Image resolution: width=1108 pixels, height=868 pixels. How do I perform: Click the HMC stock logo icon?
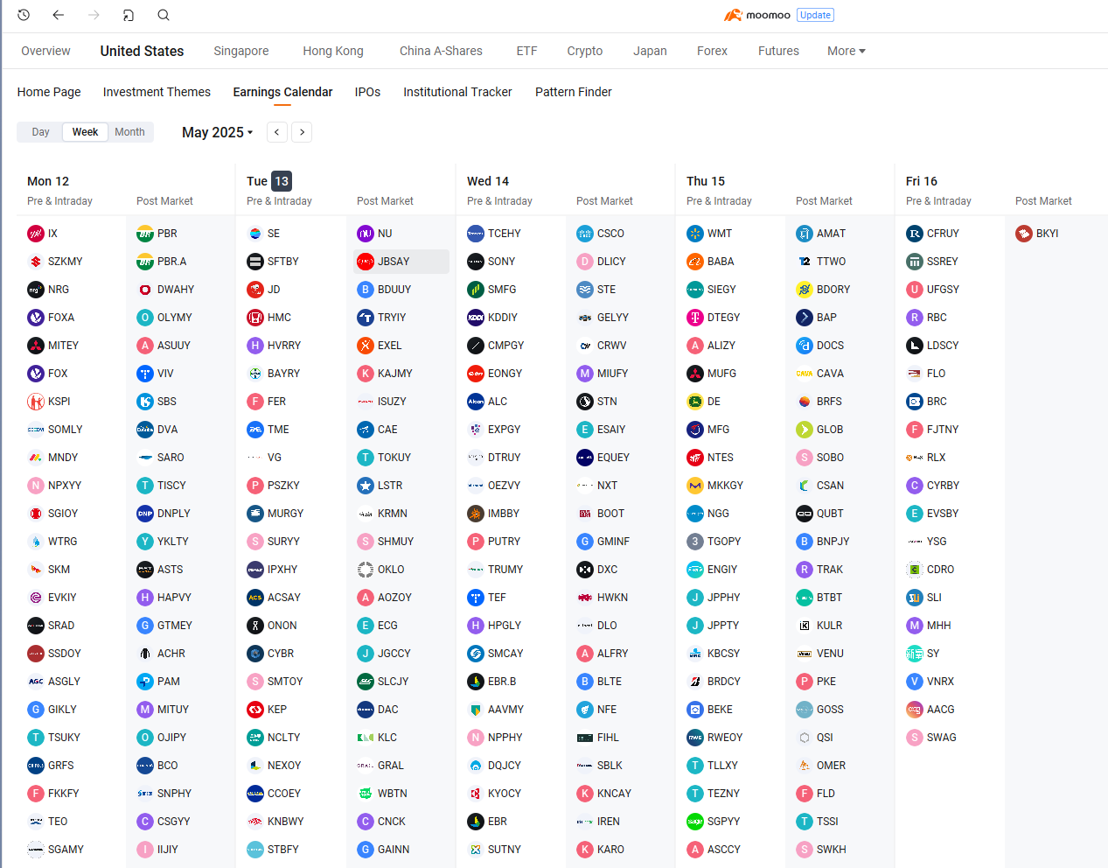coord(255,318)
